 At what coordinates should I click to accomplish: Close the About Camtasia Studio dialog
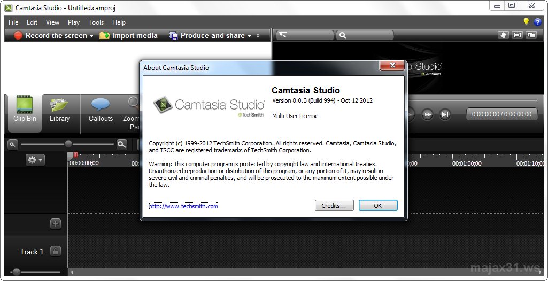[392, 65]
